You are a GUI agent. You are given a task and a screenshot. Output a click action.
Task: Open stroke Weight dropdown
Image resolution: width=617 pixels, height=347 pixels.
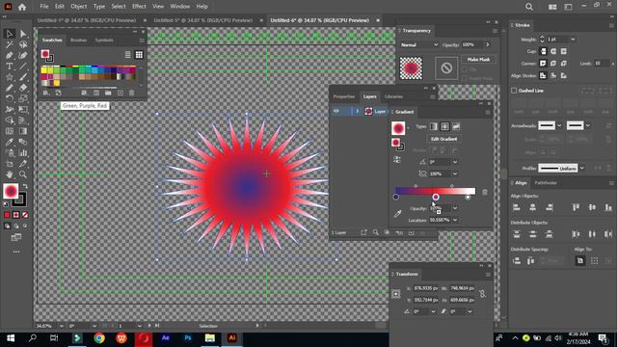click(x=573, y=40)
